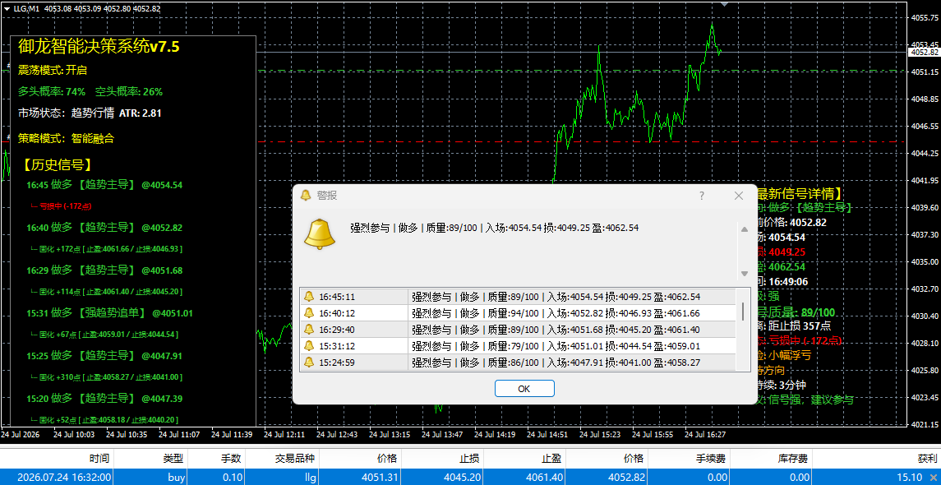Click the 多头概率: 74% label

coord(52,92)
